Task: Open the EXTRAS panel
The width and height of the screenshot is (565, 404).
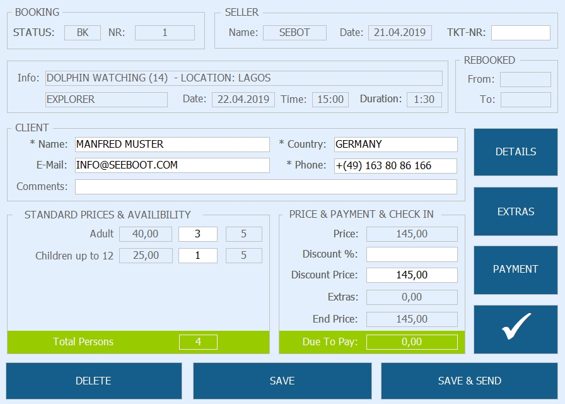Action: [x=516, y=211]
